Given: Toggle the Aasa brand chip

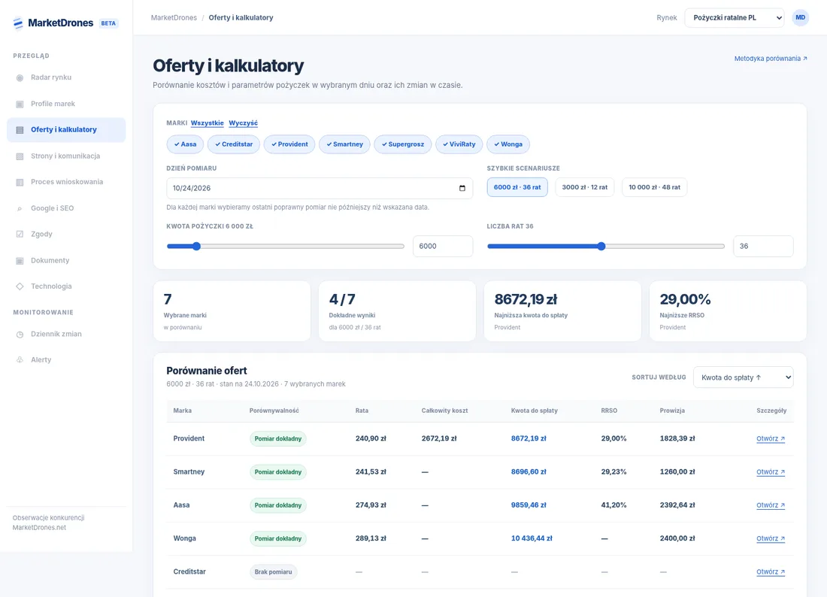Looking at the screenshot, I should point(185,144).
